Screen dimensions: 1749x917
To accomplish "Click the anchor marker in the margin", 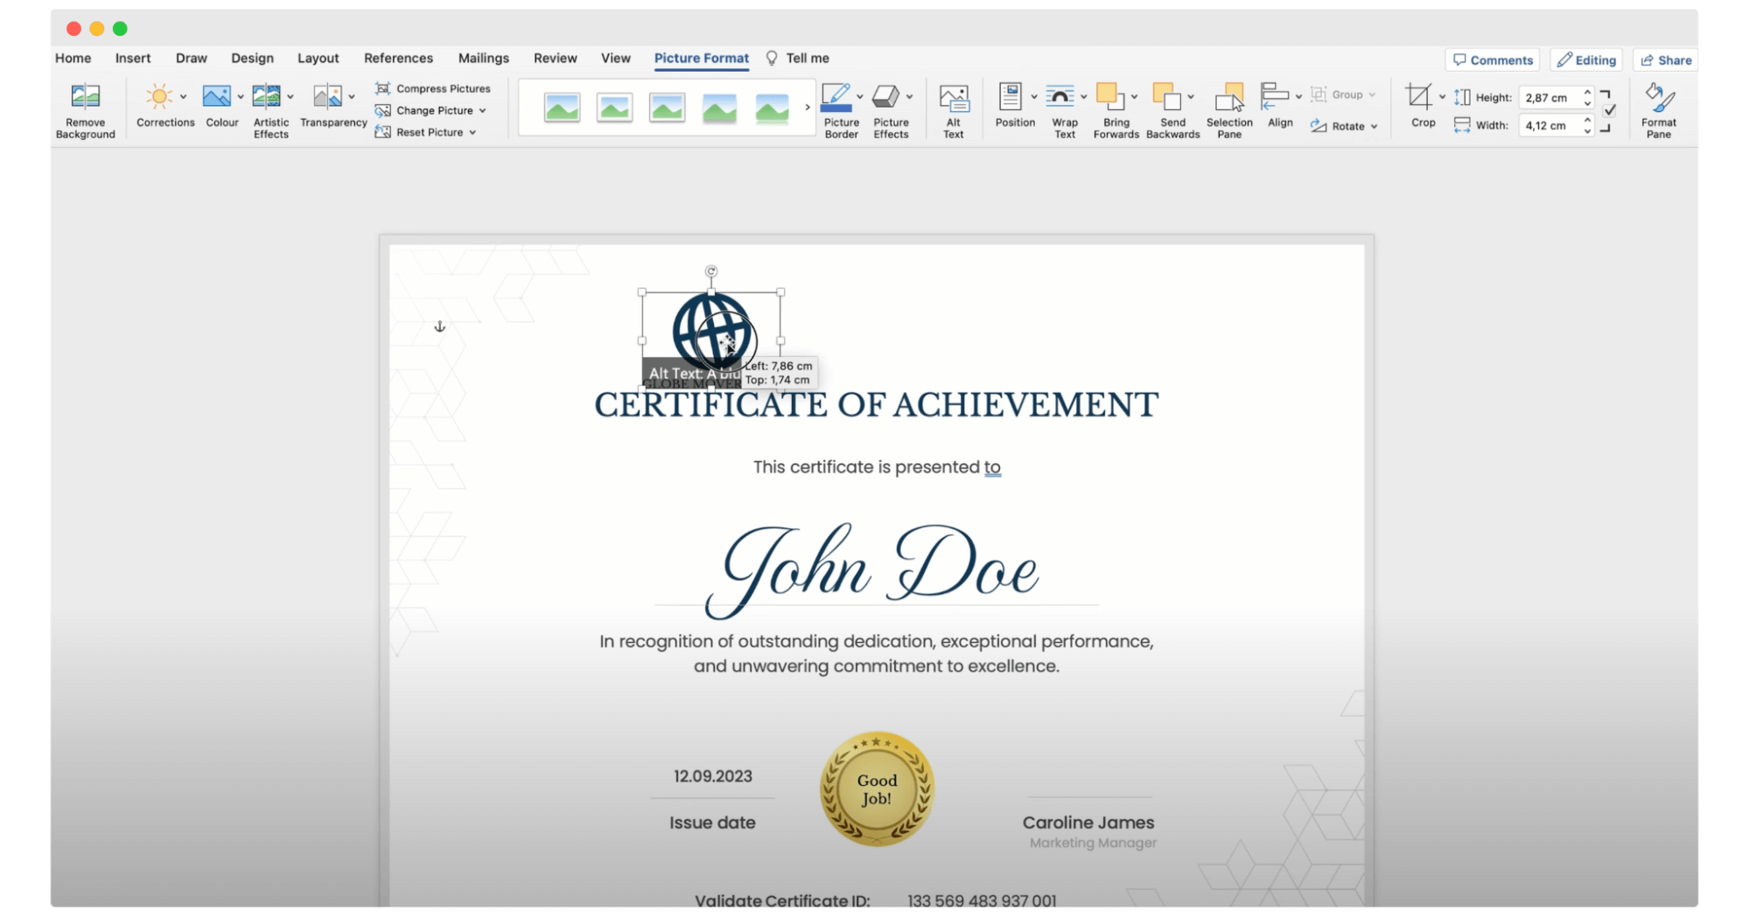I will (440, 326).
